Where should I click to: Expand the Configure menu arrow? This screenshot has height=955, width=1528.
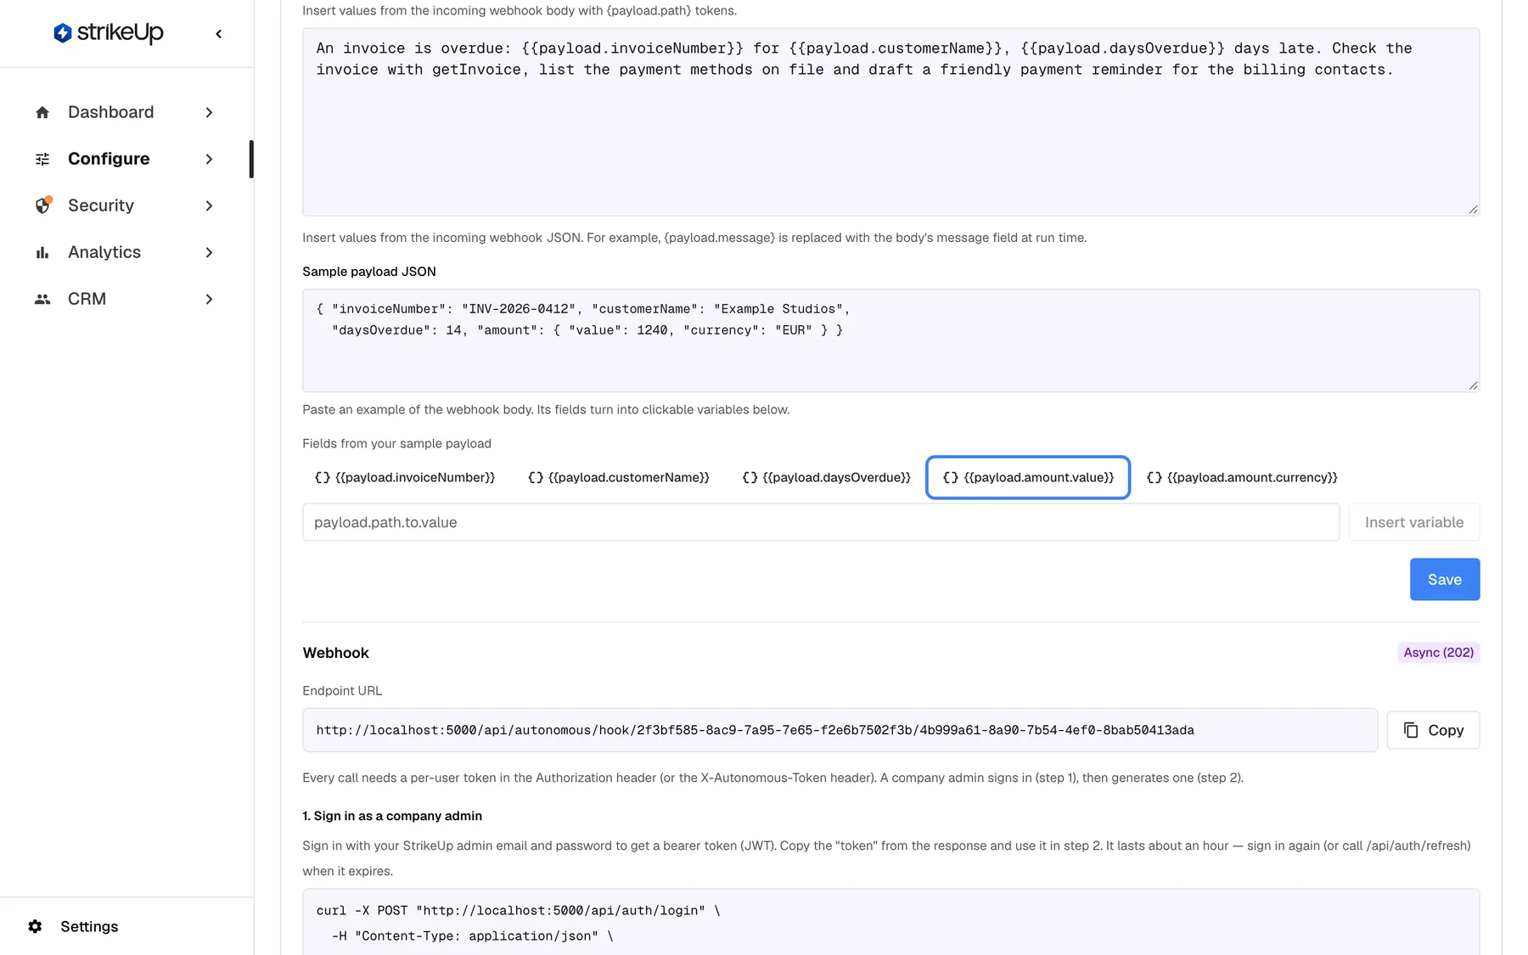[209, 159]
